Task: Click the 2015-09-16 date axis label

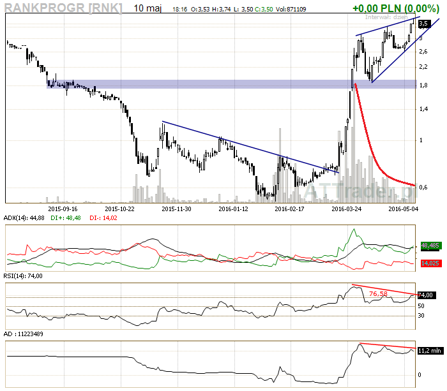Action: pos(63,209)
